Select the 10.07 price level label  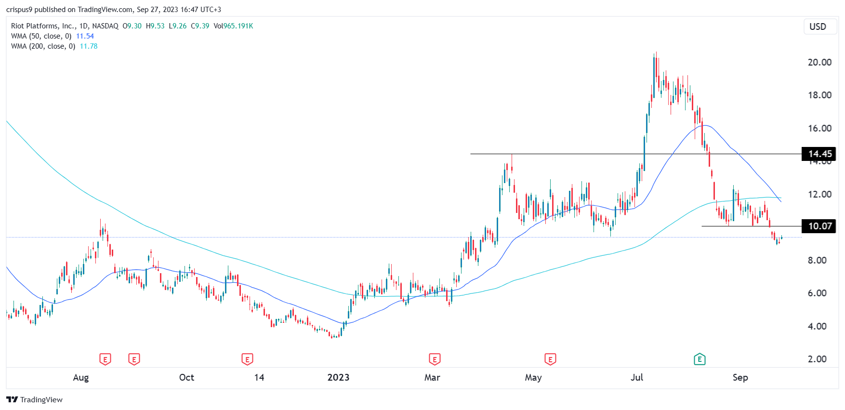pyautogui.click(x=819, y=226)
